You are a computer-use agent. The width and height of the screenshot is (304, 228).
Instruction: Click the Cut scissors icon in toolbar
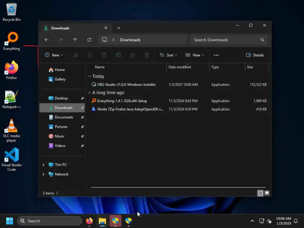[76, 55]
